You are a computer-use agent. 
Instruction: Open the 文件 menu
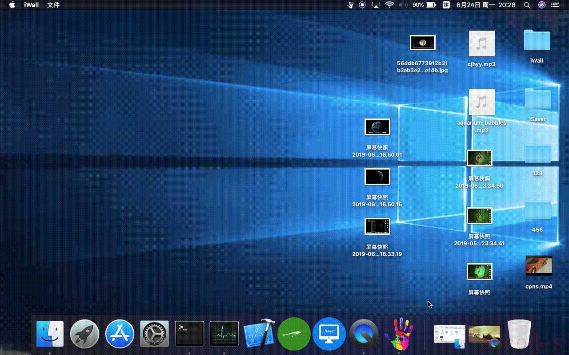coord(53,5)
